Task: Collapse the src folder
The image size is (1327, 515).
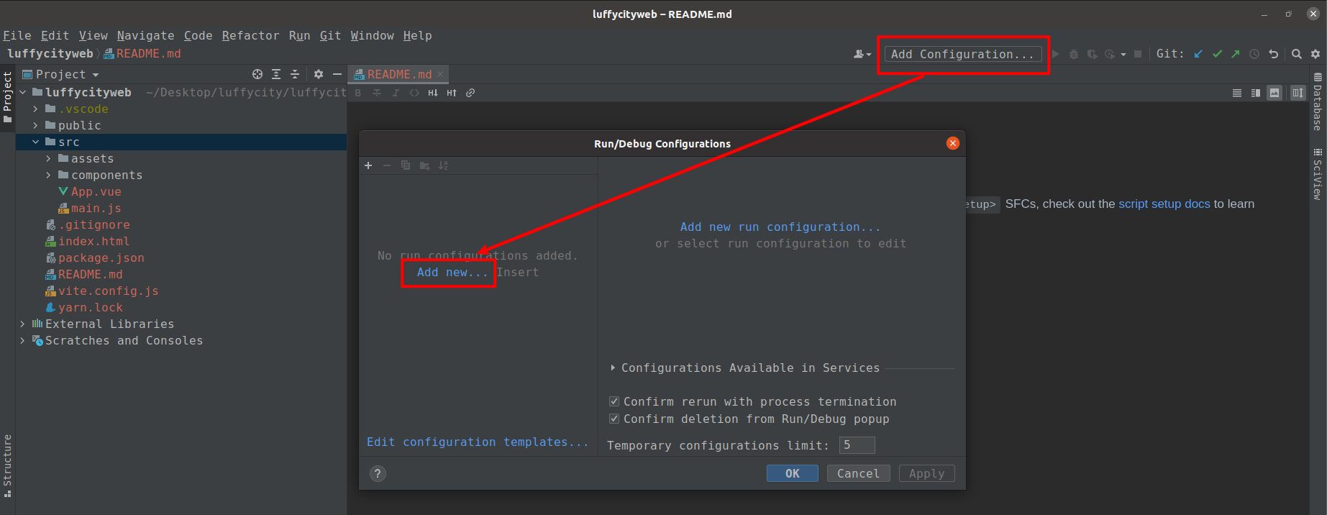Action: [36, 142]
